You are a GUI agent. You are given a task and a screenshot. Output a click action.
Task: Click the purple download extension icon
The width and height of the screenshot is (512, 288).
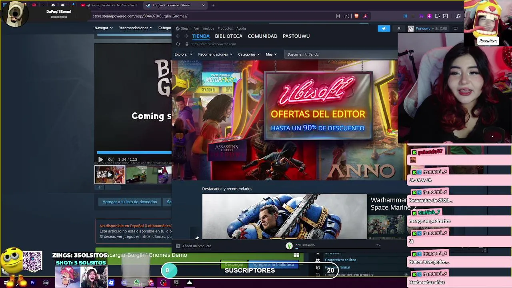429,16
